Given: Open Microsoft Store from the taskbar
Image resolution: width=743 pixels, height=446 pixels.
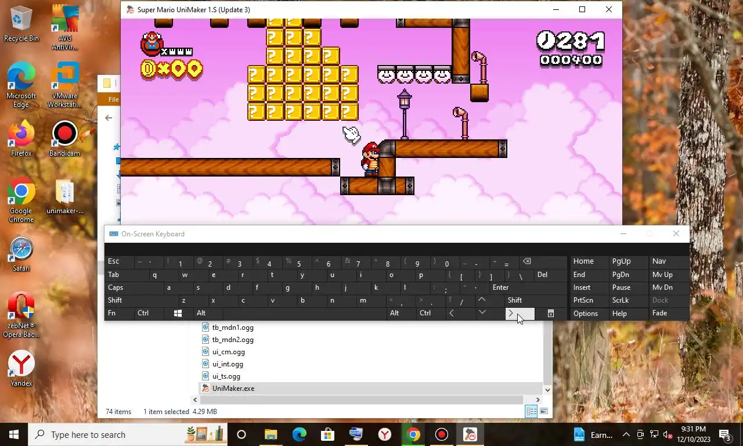Looking at the screenshot, I should click(x=328, y=434).
